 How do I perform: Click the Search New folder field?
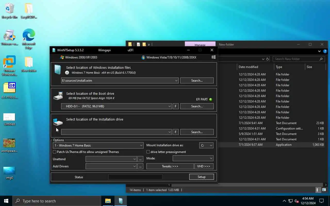(x=299, y=59)
